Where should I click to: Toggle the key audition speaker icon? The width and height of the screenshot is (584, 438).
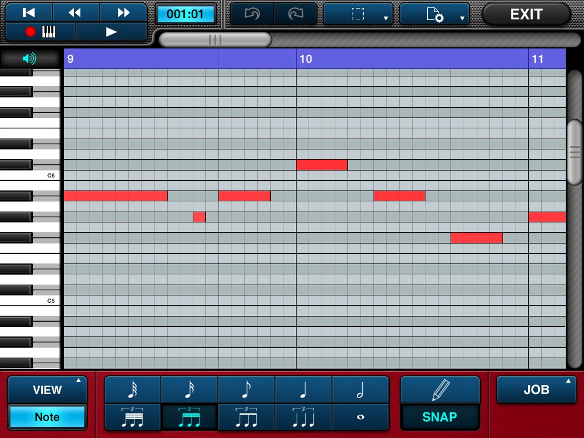pyautogui.click(x=30, y=59)
